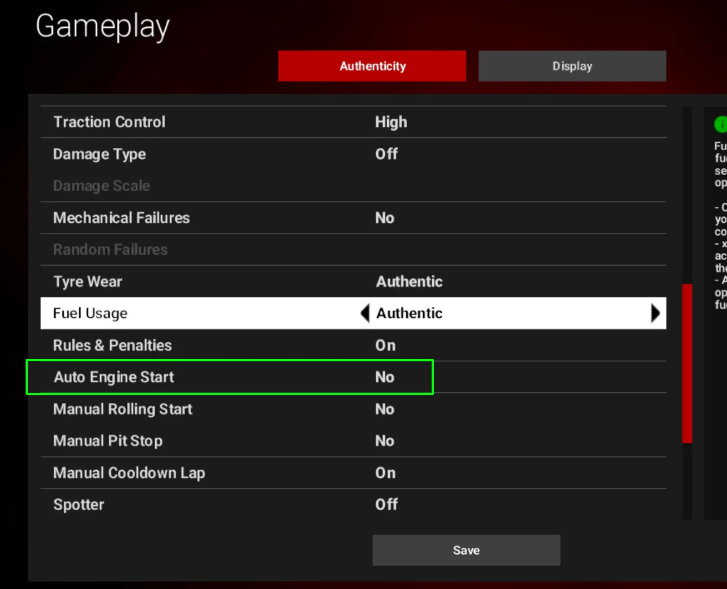Select the Spotter setting row
The height and width of the screenshot is (589, 727).
coord(353,505)
